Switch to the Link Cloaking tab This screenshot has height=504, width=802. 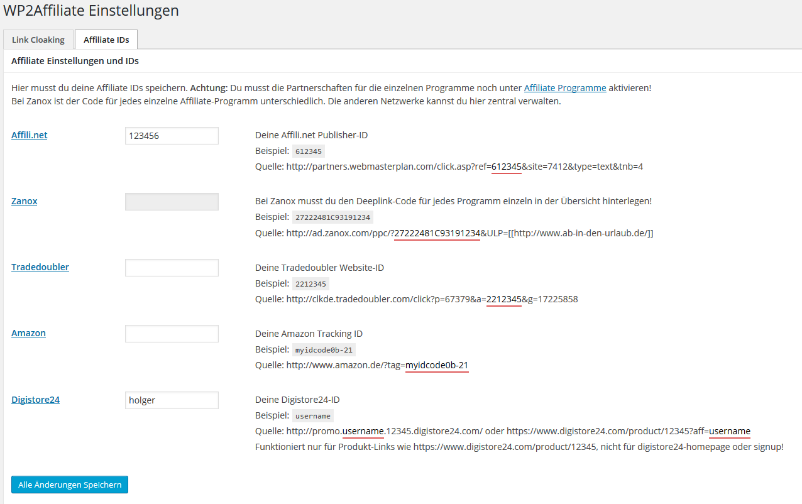pos(38,40)
